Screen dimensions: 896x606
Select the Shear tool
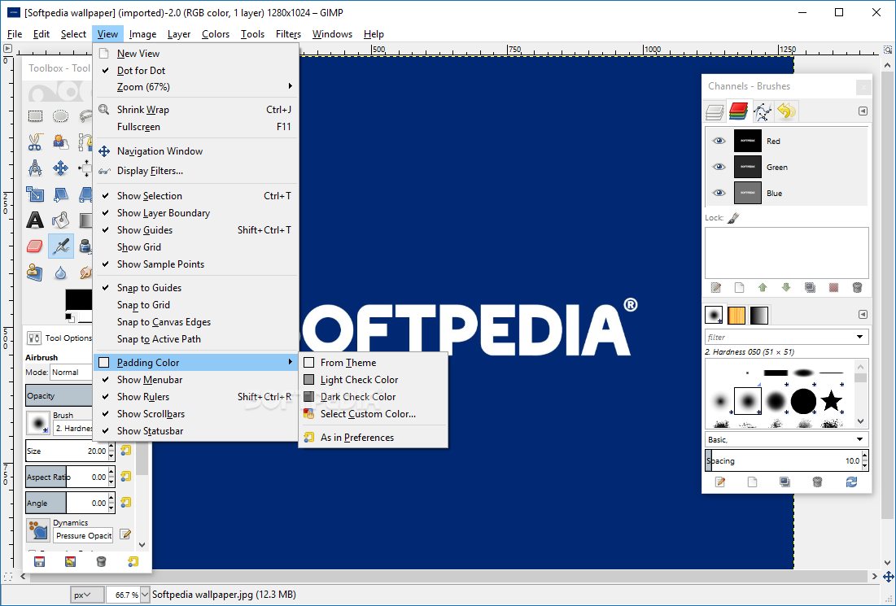[60, 194]
